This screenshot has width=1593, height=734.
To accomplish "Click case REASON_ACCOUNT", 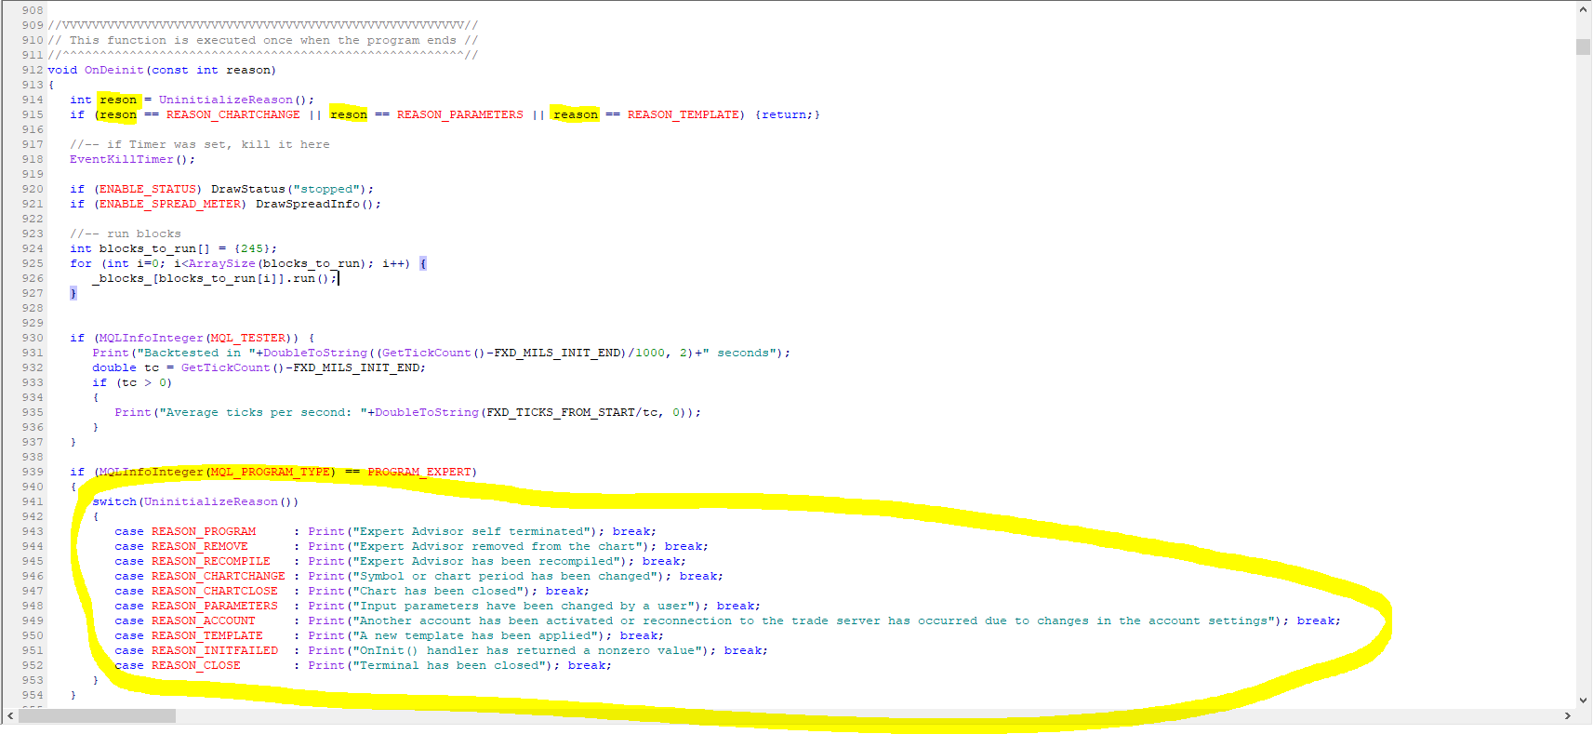I will (185, 621).
